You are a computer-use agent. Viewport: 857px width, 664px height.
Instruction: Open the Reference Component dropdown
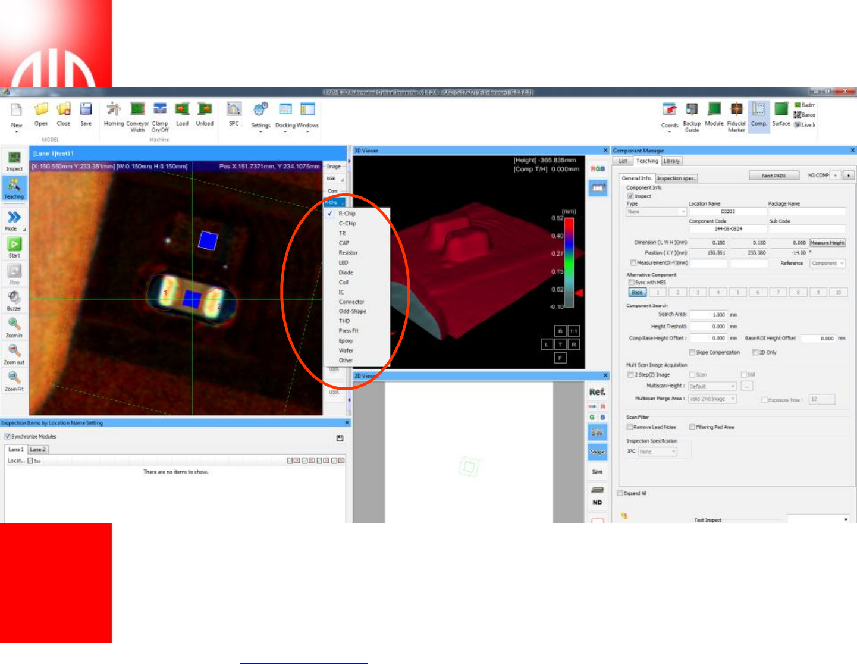coord(827,263)
